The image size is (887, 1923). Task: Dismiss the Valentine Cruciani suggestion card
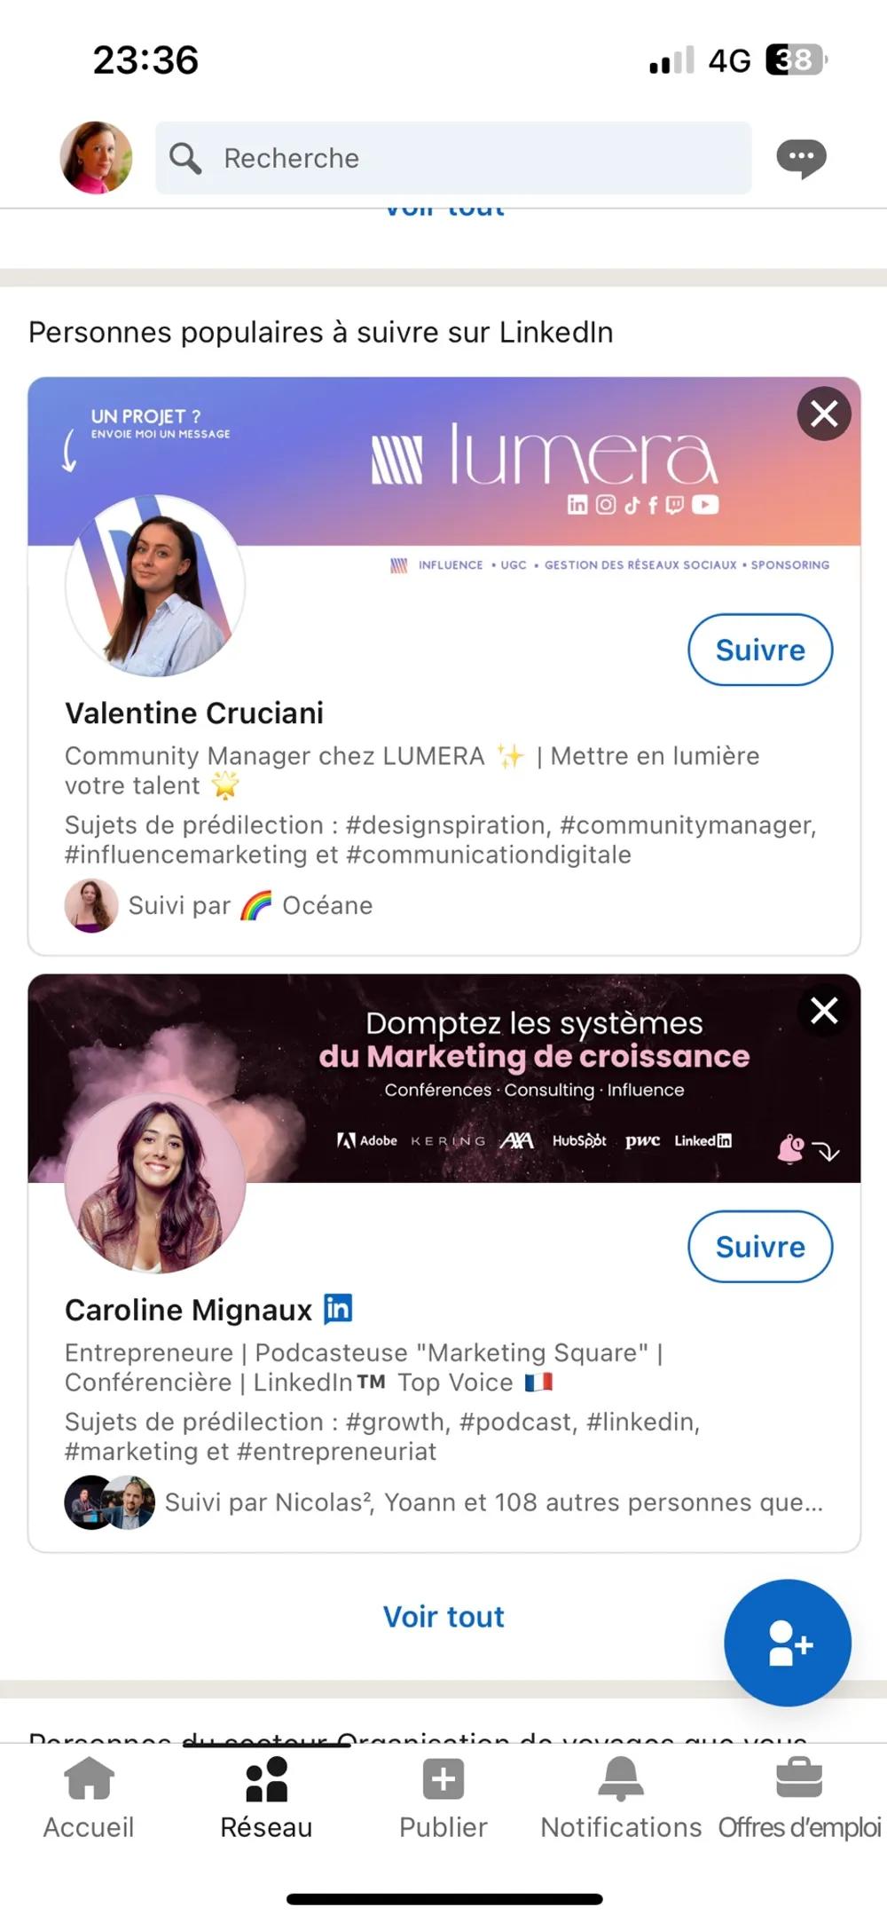[x=824, y=414]
